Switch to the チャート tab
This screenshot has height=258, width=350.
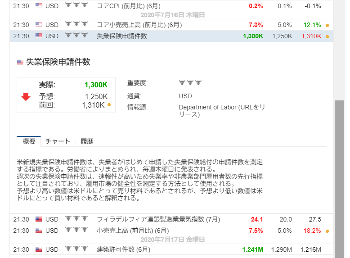point(58,141)
